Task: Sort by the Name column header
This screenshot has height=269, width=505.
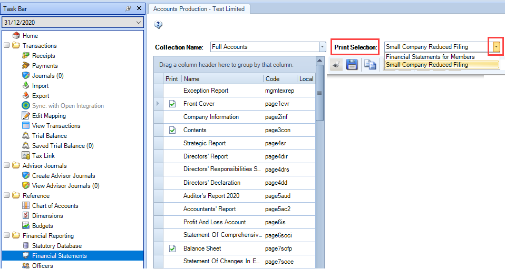Action: (x=222, y=79)
